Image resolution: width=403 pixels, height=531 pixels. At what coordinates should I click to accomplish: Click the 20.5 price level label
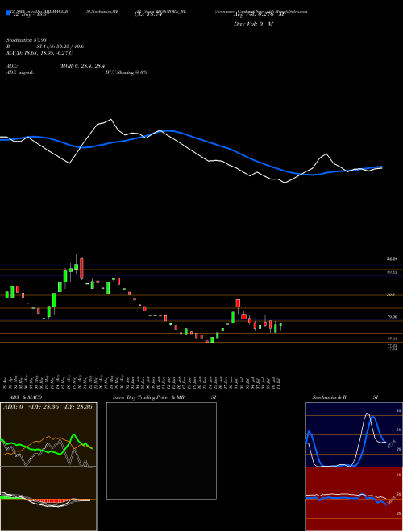pos(391,295)
